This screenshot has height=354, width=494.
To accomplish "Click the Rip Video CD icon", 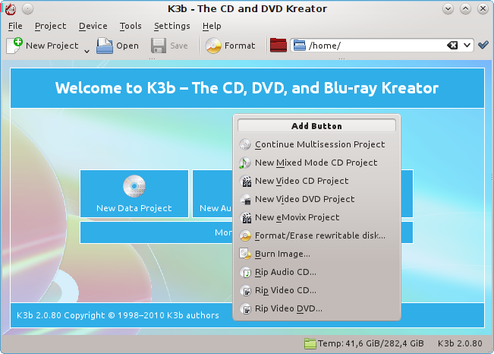I will pyautogui.click(x=245, y=291).
